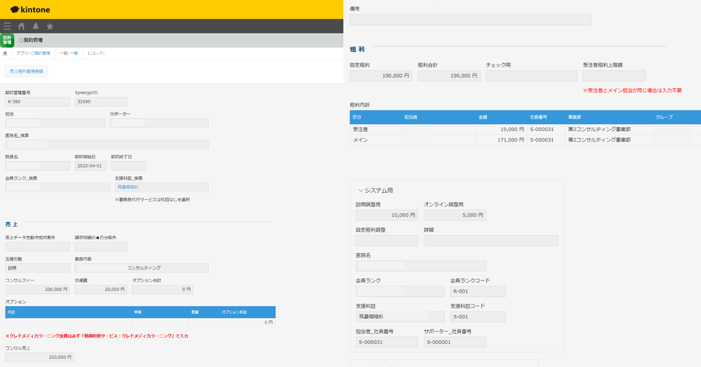Click the オプション料金 column header
Image resolution: width=701 pixels, height=367 pixels.
click(234, 312)
